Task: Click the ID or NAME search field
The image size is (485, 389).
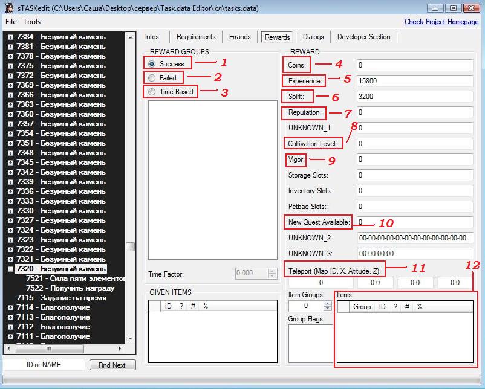Action: pyautogui.click(x=44, y=365)
